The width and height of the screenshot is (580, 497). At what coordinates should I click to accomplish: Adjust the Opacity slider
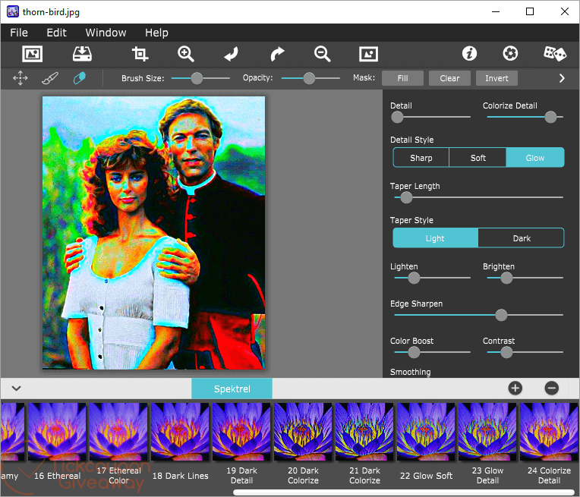pyautogui.click(x=309, y=78)
